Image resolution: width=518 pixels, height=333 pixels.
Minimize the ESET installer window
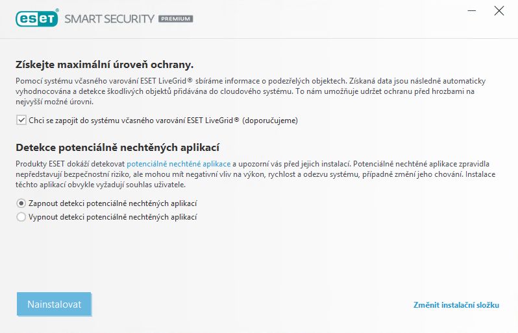[472, 11]
